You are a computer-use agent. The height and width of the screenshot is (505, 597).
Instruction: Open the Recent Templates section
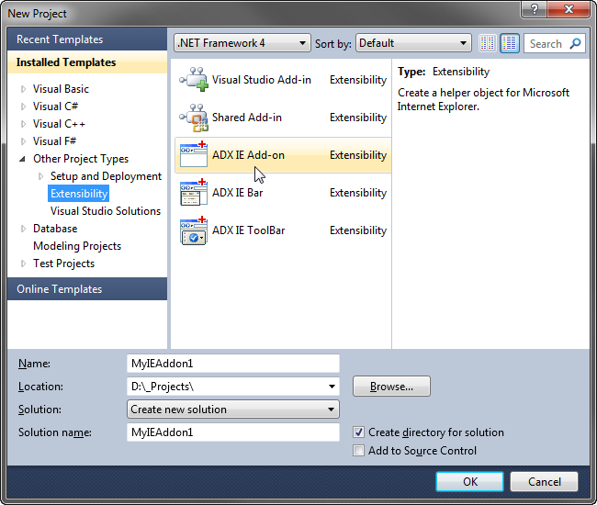pyautogui.click(x=87, y=39)
